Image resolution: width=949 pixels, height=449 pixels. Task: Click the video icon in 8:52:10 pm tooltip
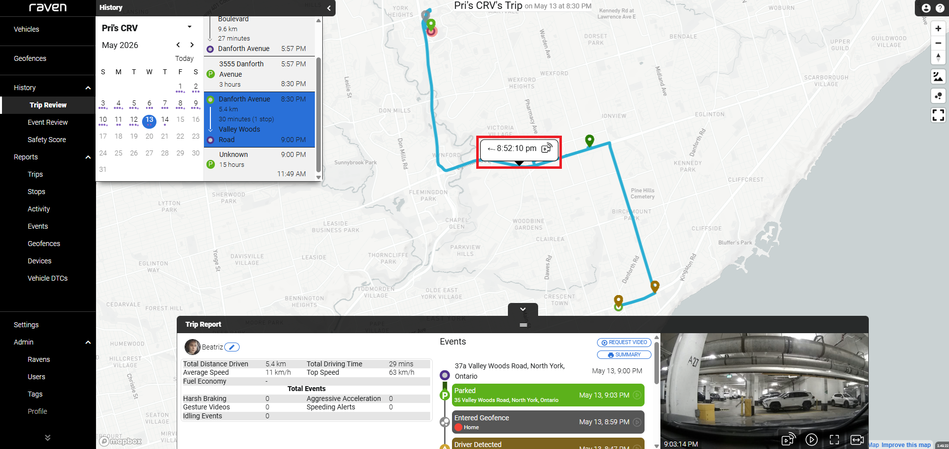(547, 148)
